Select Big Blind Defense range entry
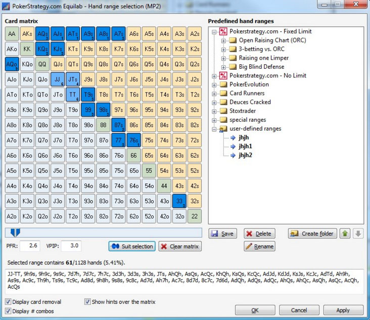Screen dimensions: 370x320 (261, 67)
